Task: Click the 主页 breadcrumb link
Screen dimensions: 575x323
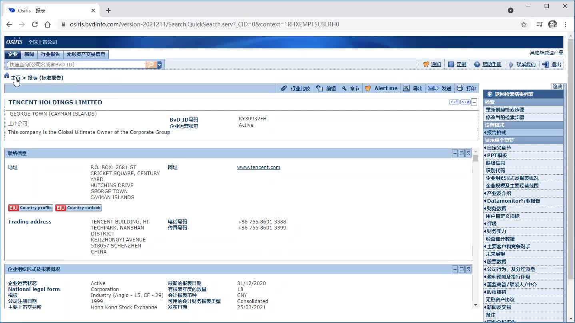Action: tap(16, 78)
